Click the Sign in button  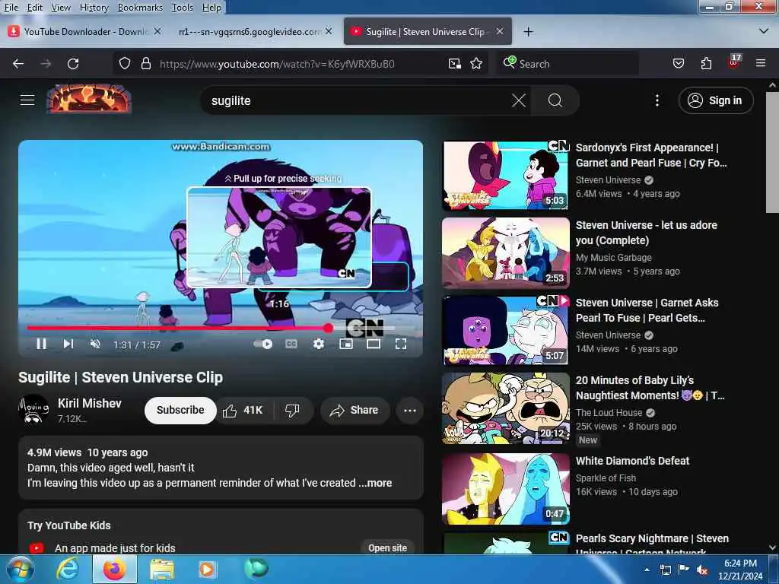(716, 100)
